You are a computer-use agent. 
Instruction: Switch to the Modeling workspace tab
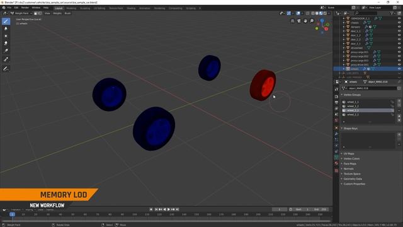71,8
